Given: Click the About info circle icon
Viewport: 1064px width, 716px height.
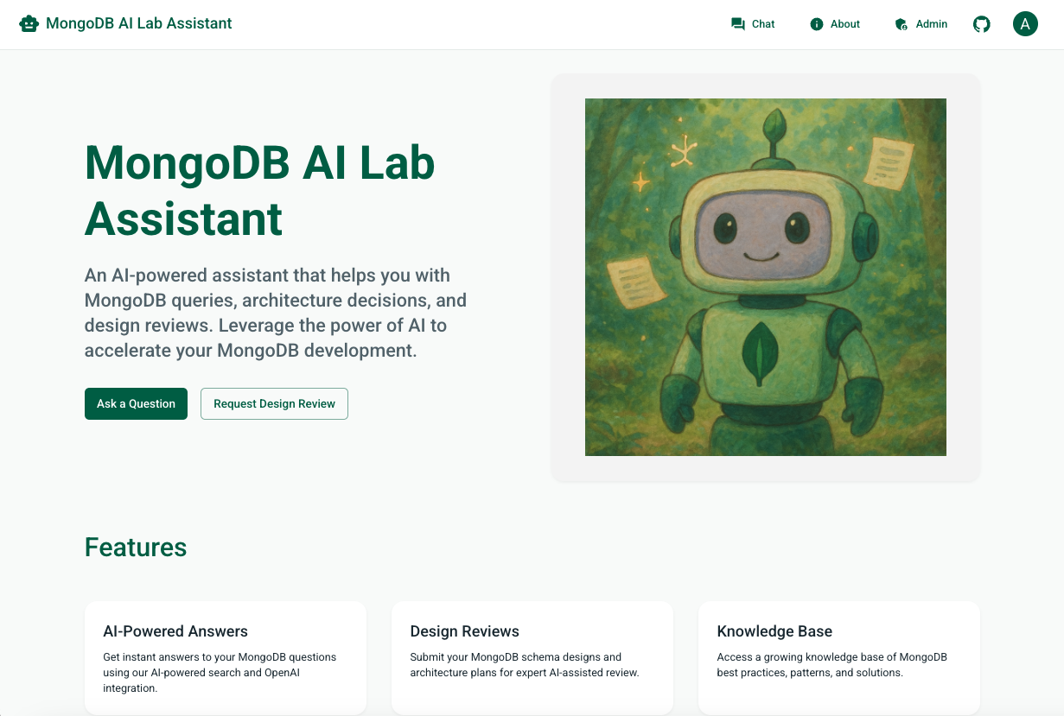Looking at the screenshot, I should (x=817, y=24).
